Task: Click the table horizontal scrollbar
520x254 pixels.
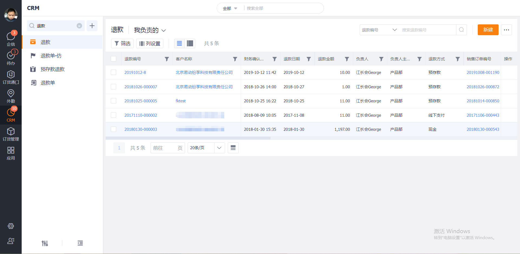Action: tap(188, 138)
